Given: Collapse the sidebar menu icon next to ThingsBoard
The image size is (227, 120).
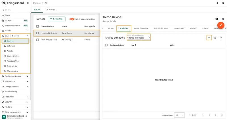Looking at the screenshot, I should pos(28,3).
